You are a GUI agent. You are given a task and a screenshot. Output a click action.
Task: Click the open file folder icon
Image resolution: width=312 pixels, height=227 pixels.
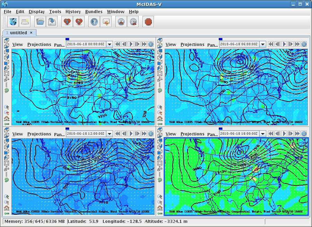pyautogui.click(x=40, y=22)
